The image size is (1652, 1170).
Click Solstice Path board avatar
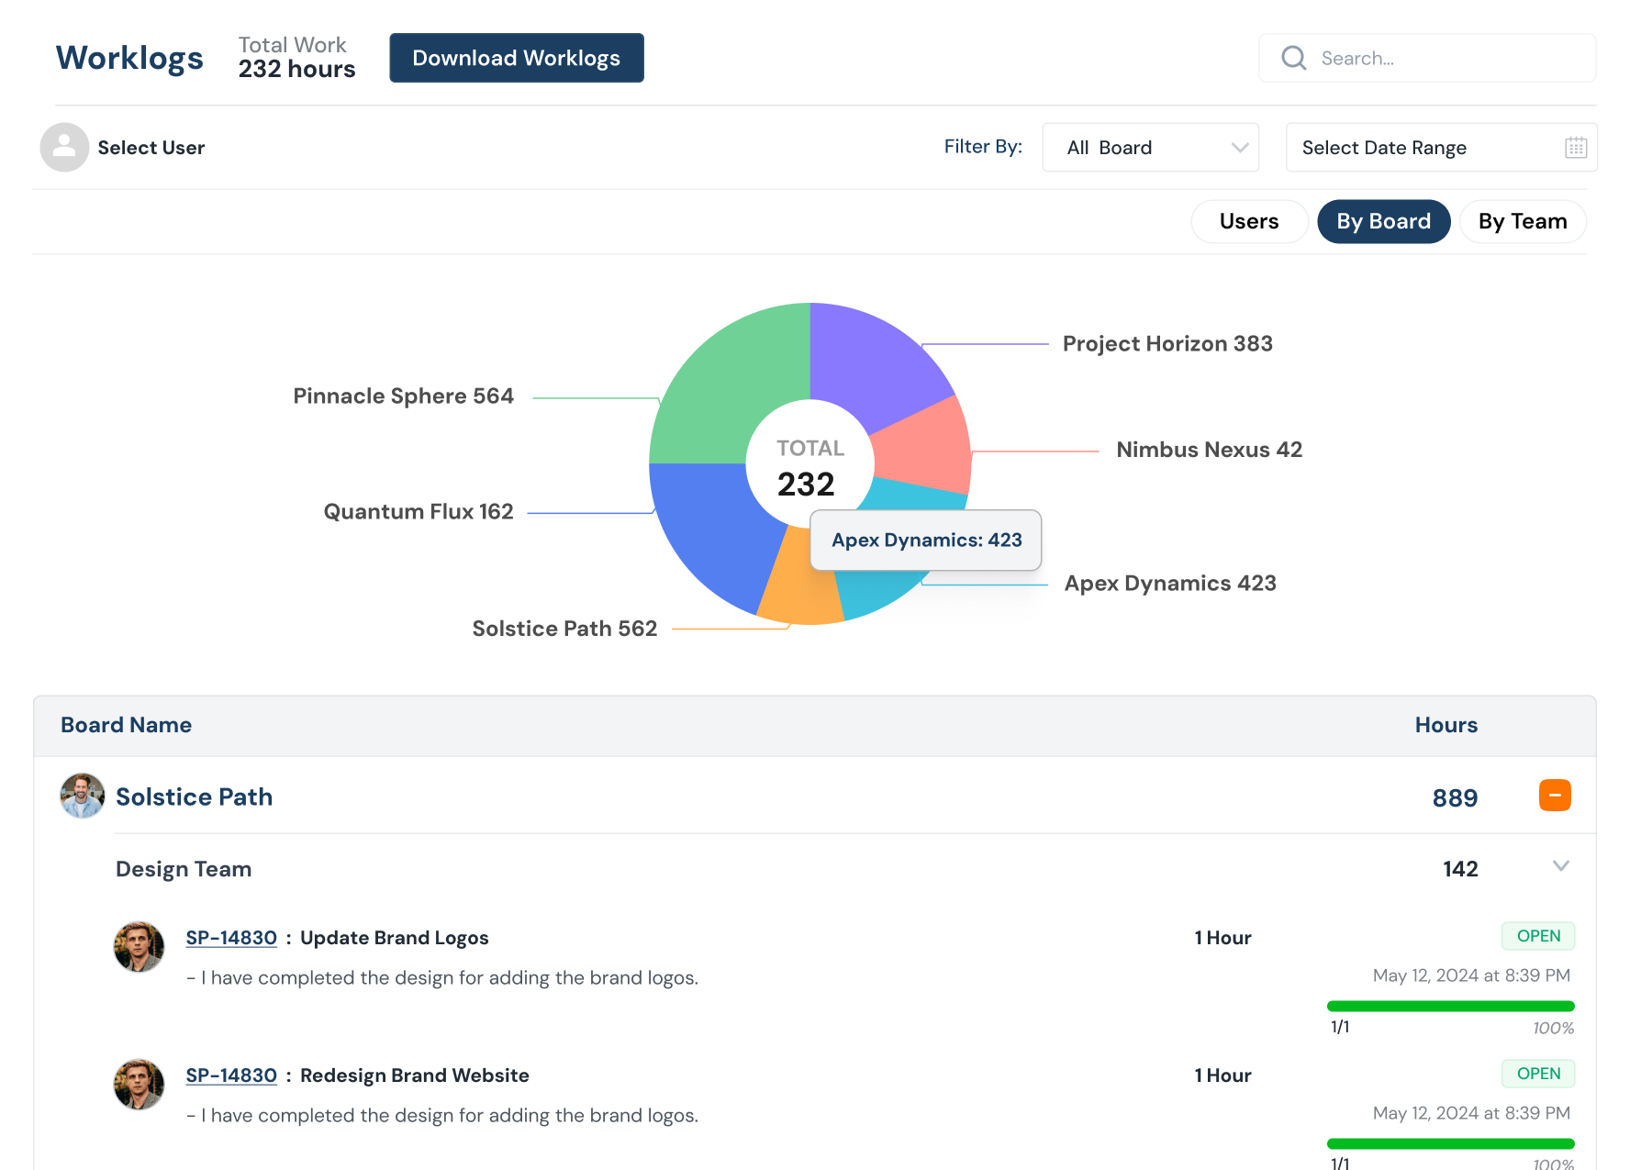click(x=82, y=795)
